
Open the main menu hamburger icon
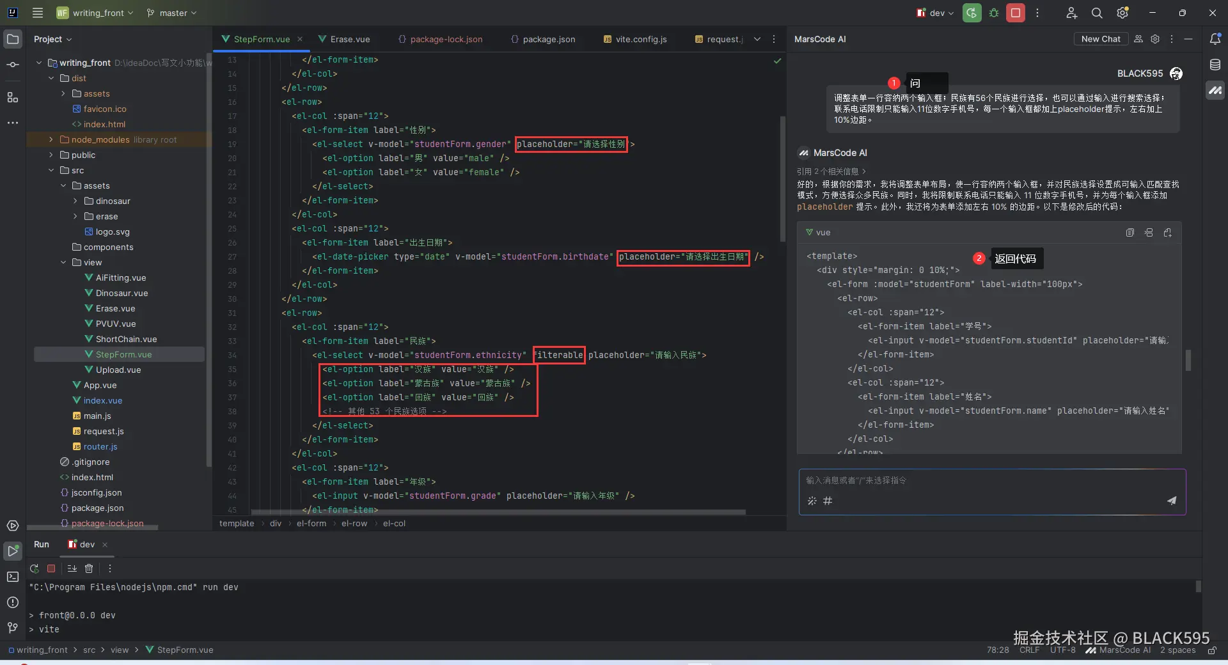[x=38, y=13]
